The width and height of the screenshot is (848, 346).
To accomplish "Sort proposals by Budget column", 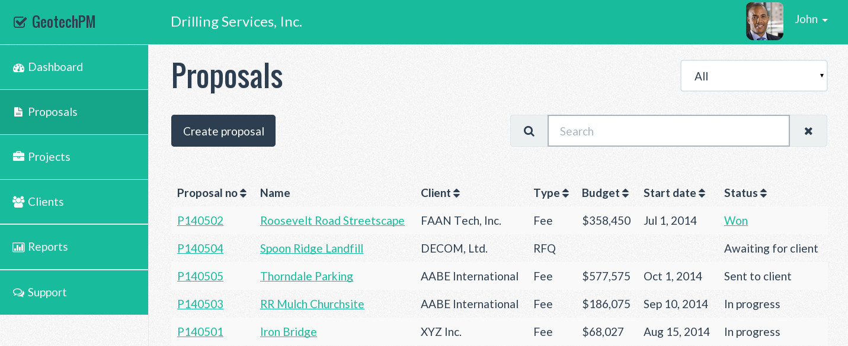I will [605, 193].
